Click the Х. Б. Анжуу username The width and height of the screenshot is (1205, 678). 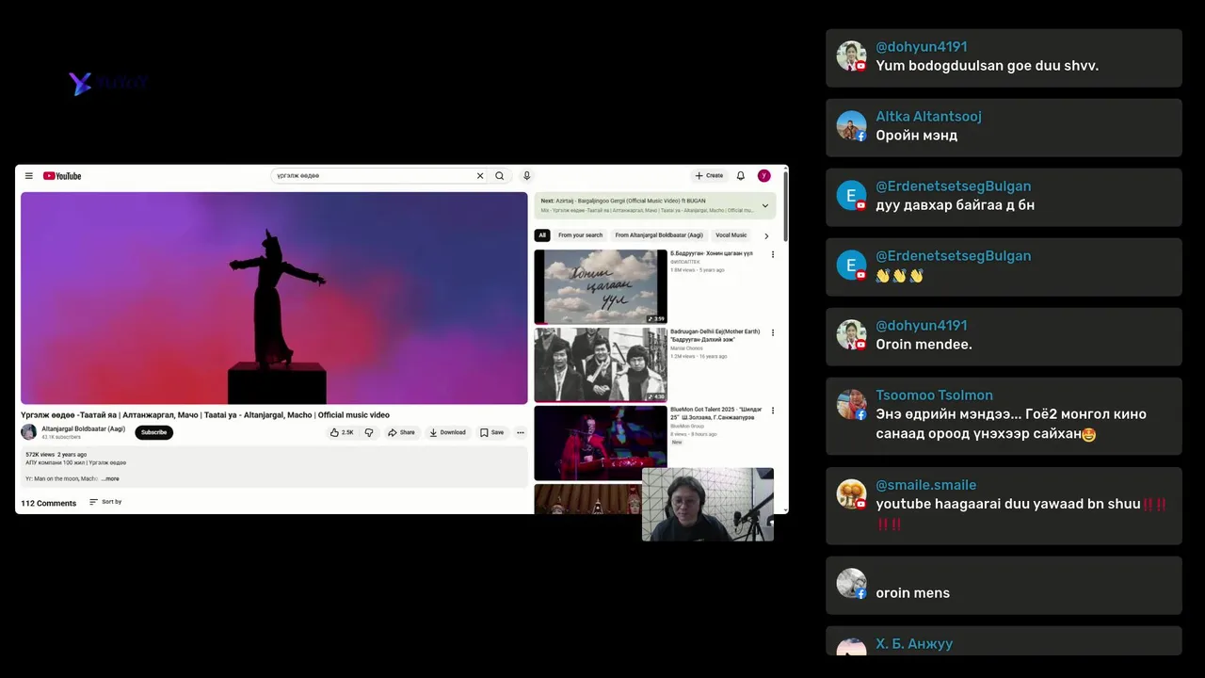[914, 644]
